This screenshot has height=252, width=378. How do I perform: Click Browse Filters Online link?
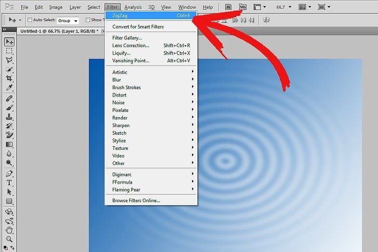136,200
